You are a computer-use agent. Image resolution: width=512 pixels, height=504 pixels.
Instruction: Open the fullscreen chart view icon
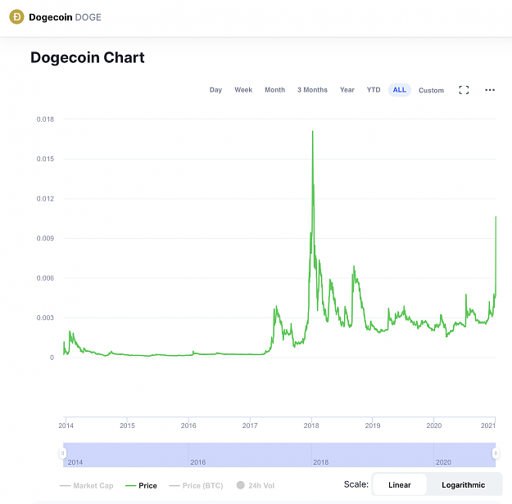click(x=464, y=90)
